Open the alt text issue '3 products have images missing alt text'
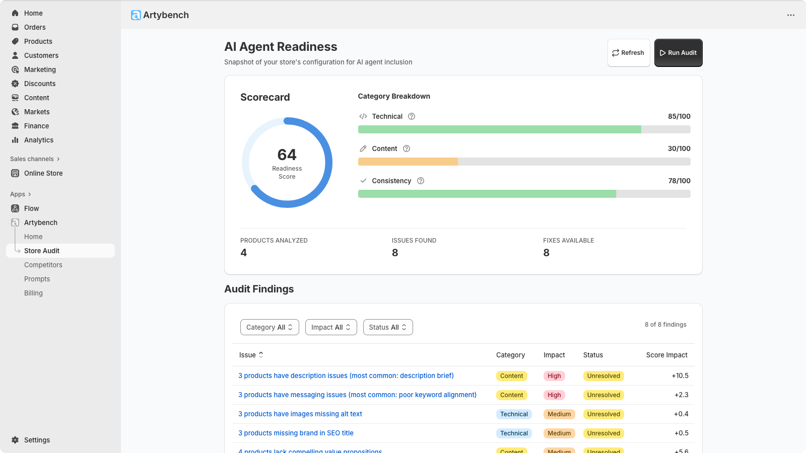 [300, 414]
